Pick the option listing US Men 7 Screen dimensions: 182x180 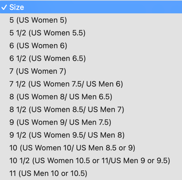[x=67, y=110]
